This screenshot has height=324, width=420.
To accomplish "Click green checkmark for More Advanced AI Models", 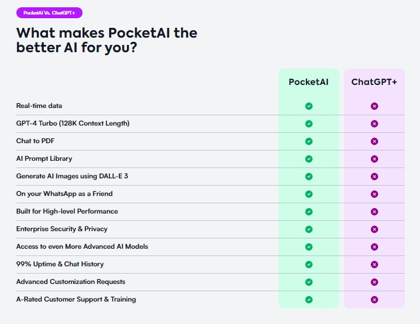I will pos(309,247).
